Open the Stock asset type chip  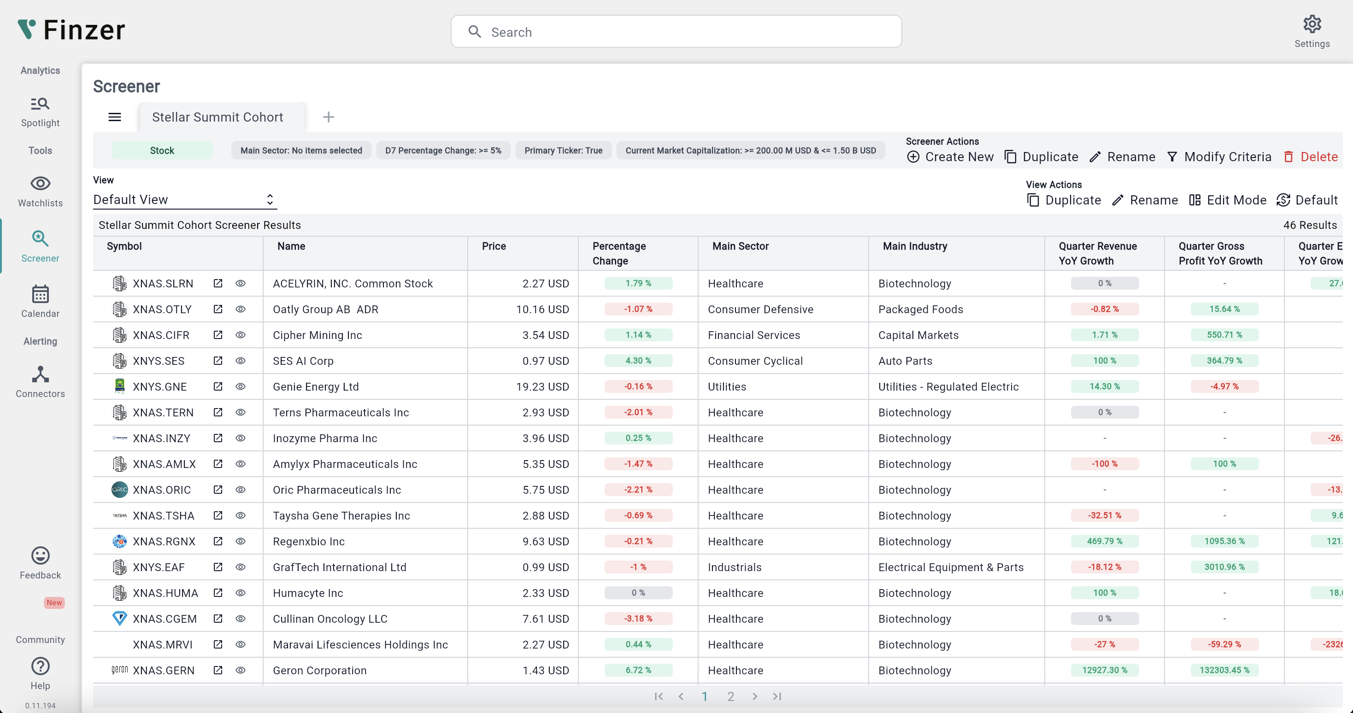pyautogui.click(x=162, y=151)
